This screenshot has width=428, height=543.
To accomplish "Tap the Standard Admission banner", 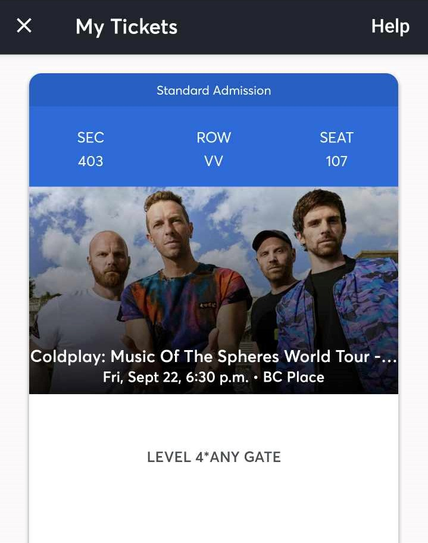I will pyautogui.click(x=214, y=90).
